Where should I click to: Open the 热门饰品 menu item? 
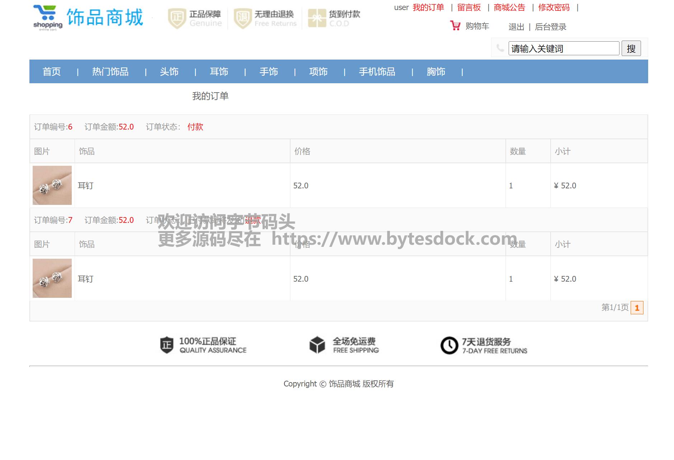click(x=110, y=72)
